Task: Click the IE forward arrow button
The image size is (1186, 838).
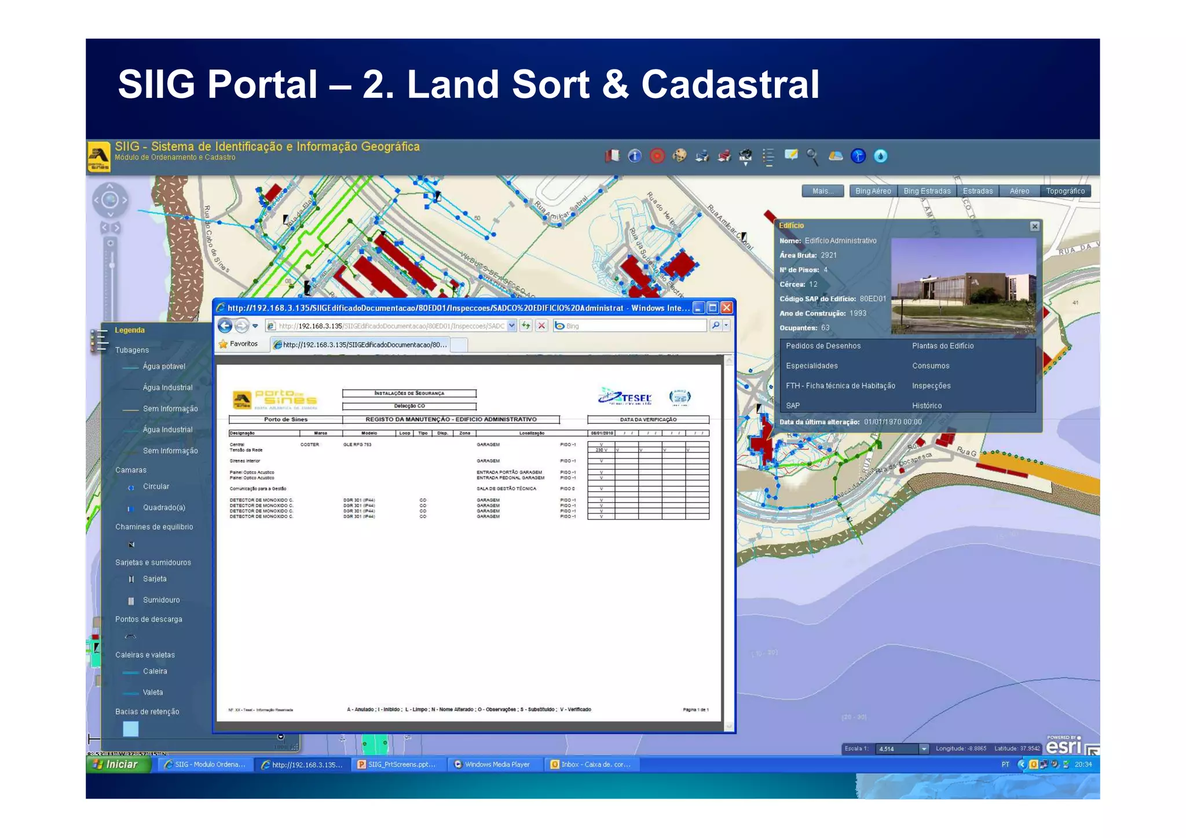Action: (242, 326)
